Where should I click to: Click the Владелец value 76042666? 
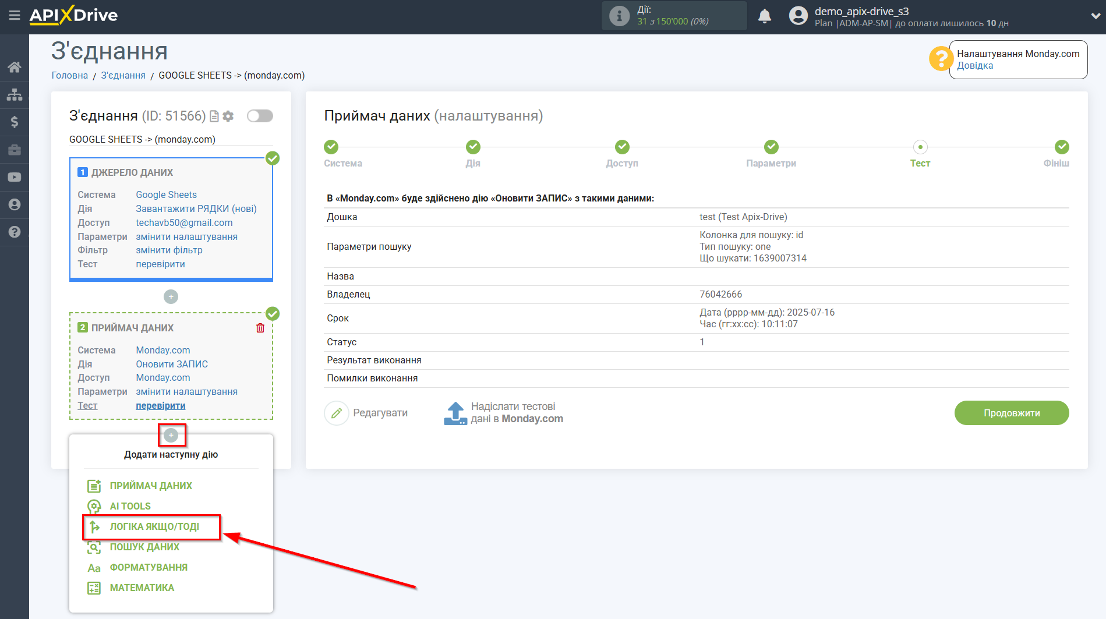point(720,294)
